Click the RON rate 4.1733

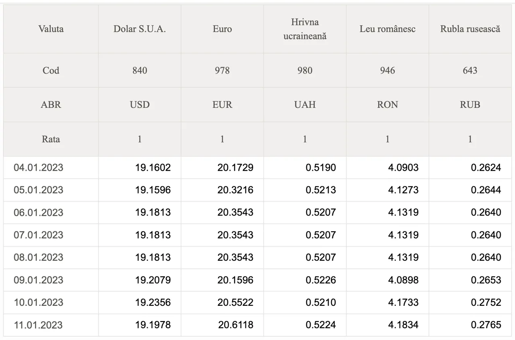tap(403, 302)
